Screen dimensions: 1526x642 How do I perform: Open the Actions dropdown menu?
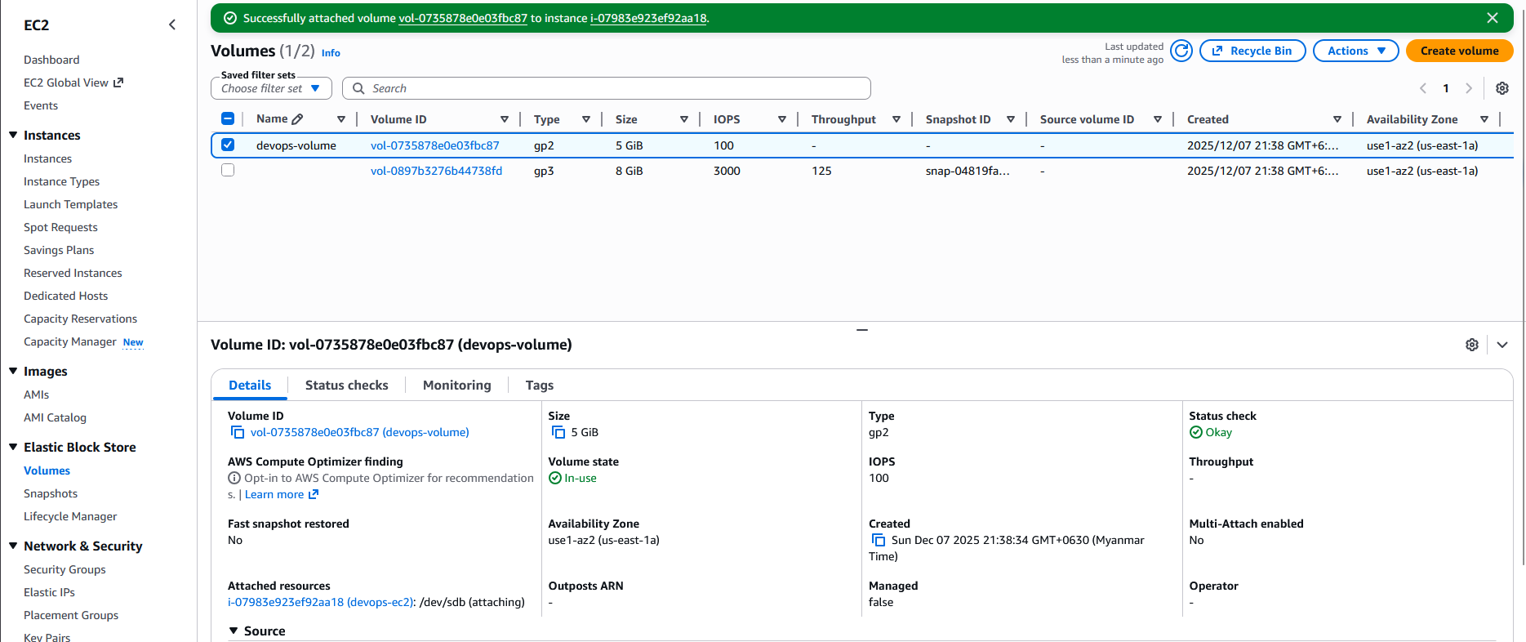1356,51
